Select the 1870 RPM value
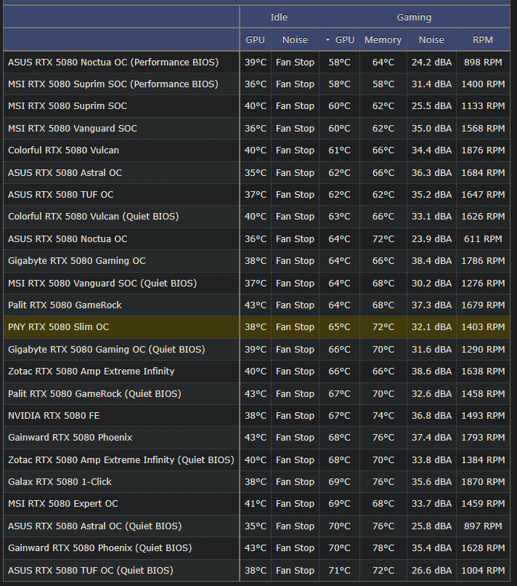Screen dimensions: 517x586 (483, 482)
